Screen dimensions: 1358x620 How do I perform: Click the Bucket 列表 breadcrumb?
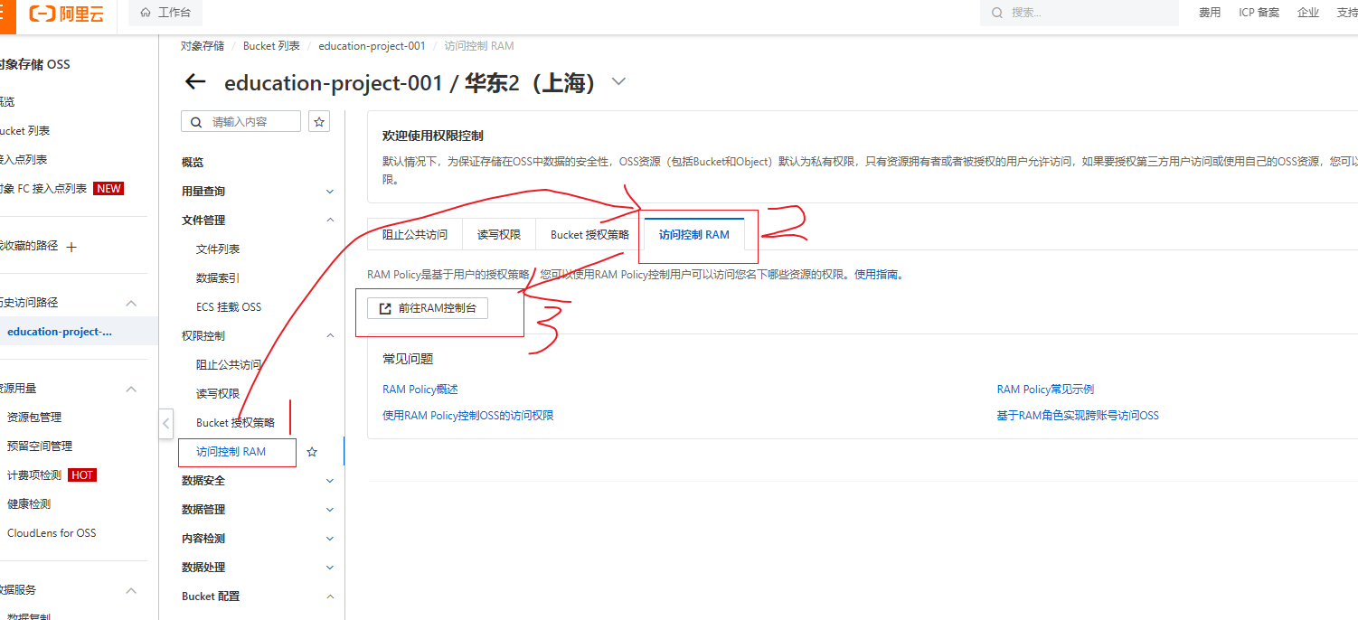tap(271, 46)
